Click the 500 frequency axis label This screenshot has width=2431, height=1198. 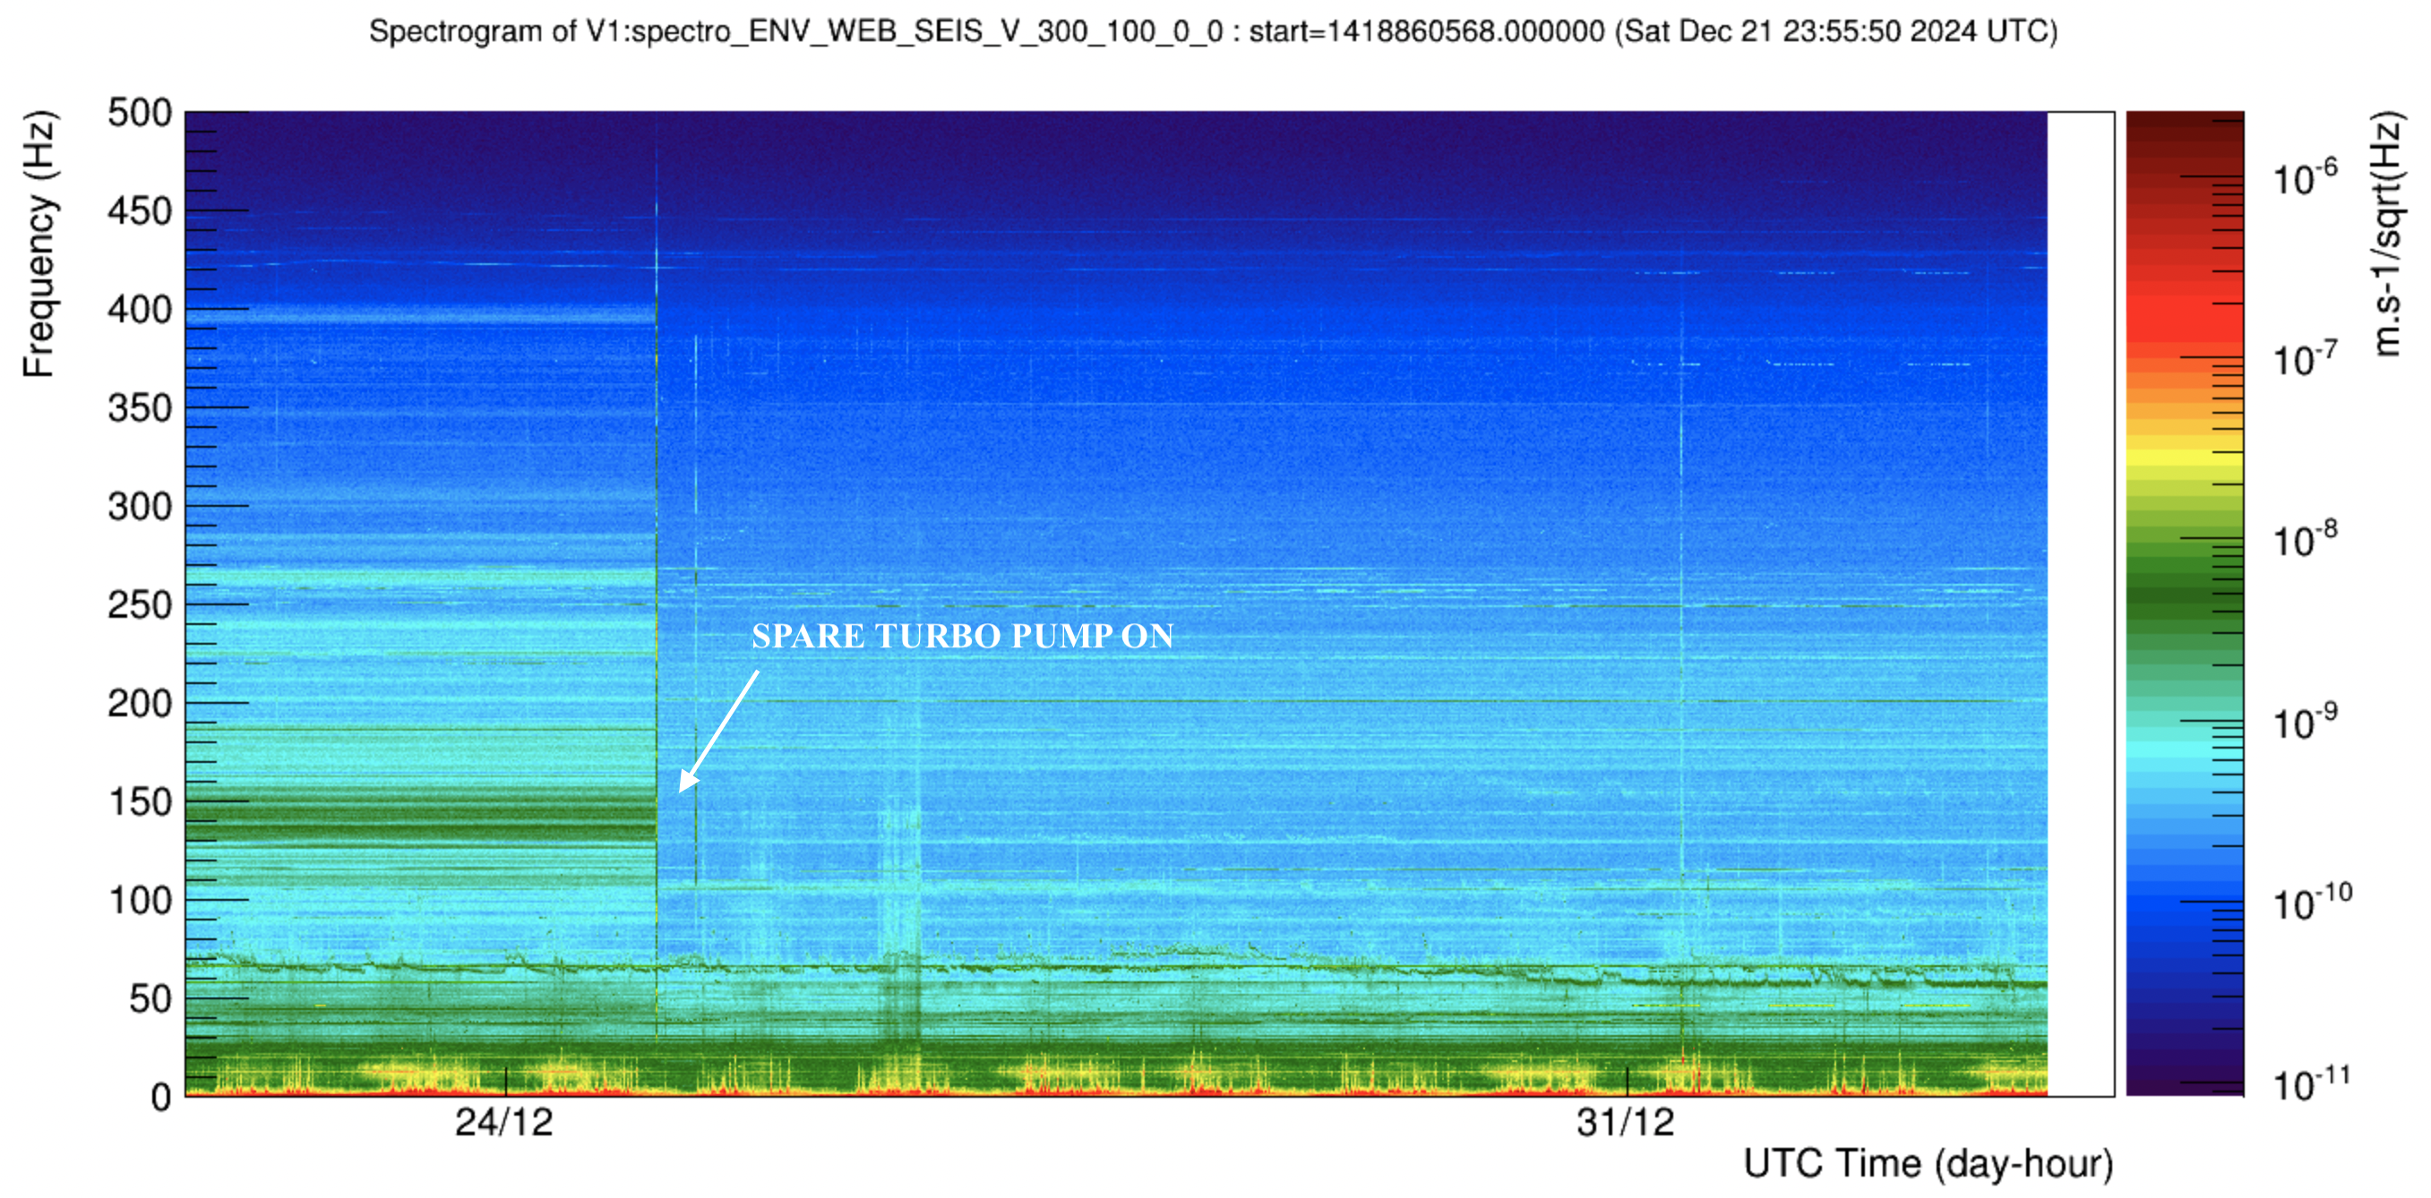[140, 113]
